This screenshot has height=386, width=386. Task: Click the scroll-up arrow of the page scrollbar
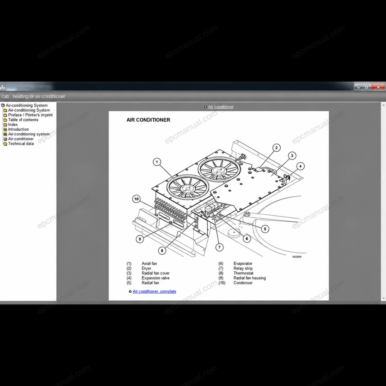[384, 105]
